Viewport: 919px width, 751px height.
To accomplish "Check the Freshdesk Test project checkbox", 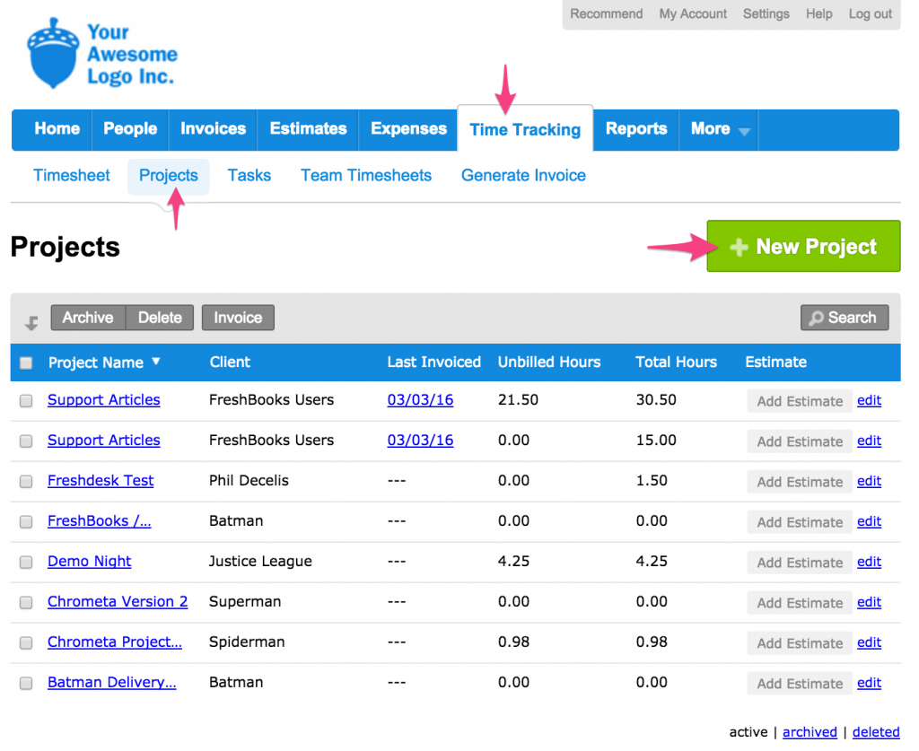I will (x=26, y=482).
